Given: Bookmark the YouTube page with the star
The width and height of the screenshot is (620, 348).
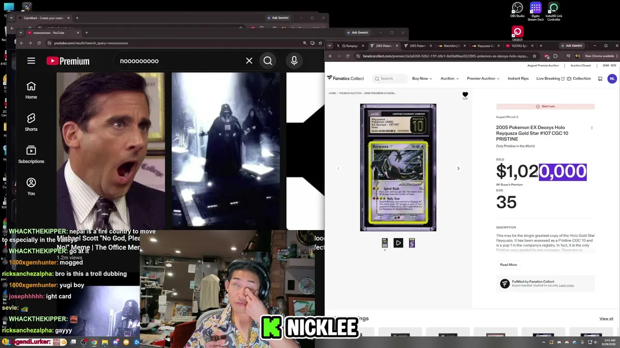Looking at the screenshot, I should pyautogui.click(x=320, y=43).
